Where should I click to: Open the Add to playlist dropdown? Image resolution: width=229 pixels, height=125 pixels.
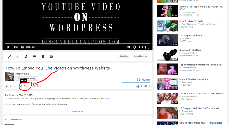point(10,86)
